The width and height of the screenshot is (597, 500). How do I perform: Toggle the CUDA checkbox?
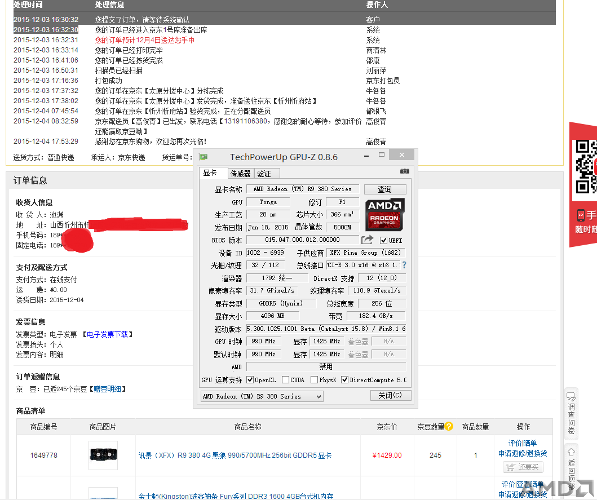(x=286, y=380)
